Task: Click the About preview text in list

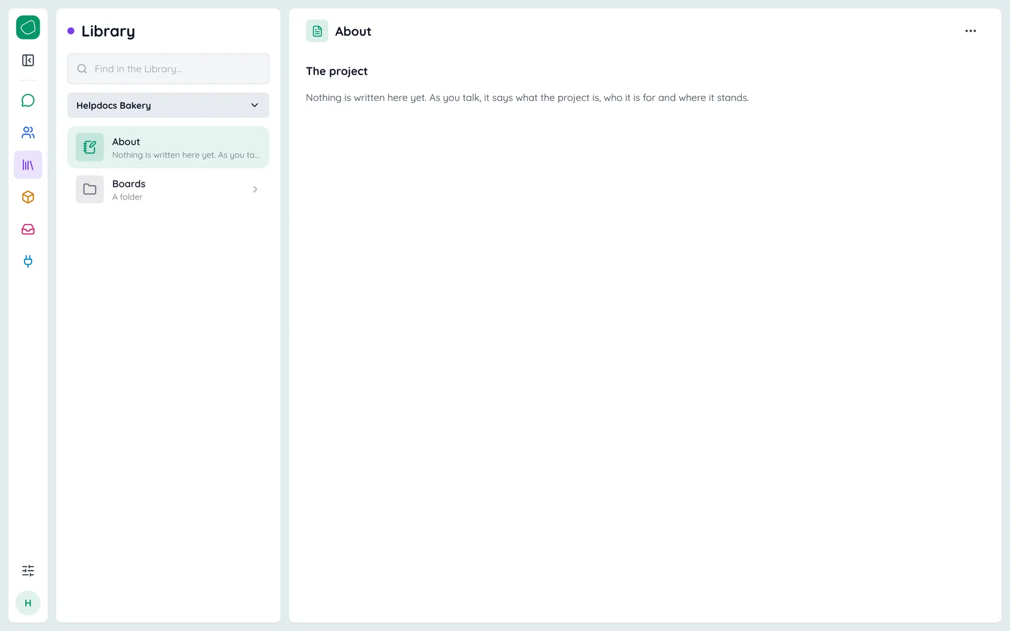Action: pyautogui.click(x=186, y=155)
